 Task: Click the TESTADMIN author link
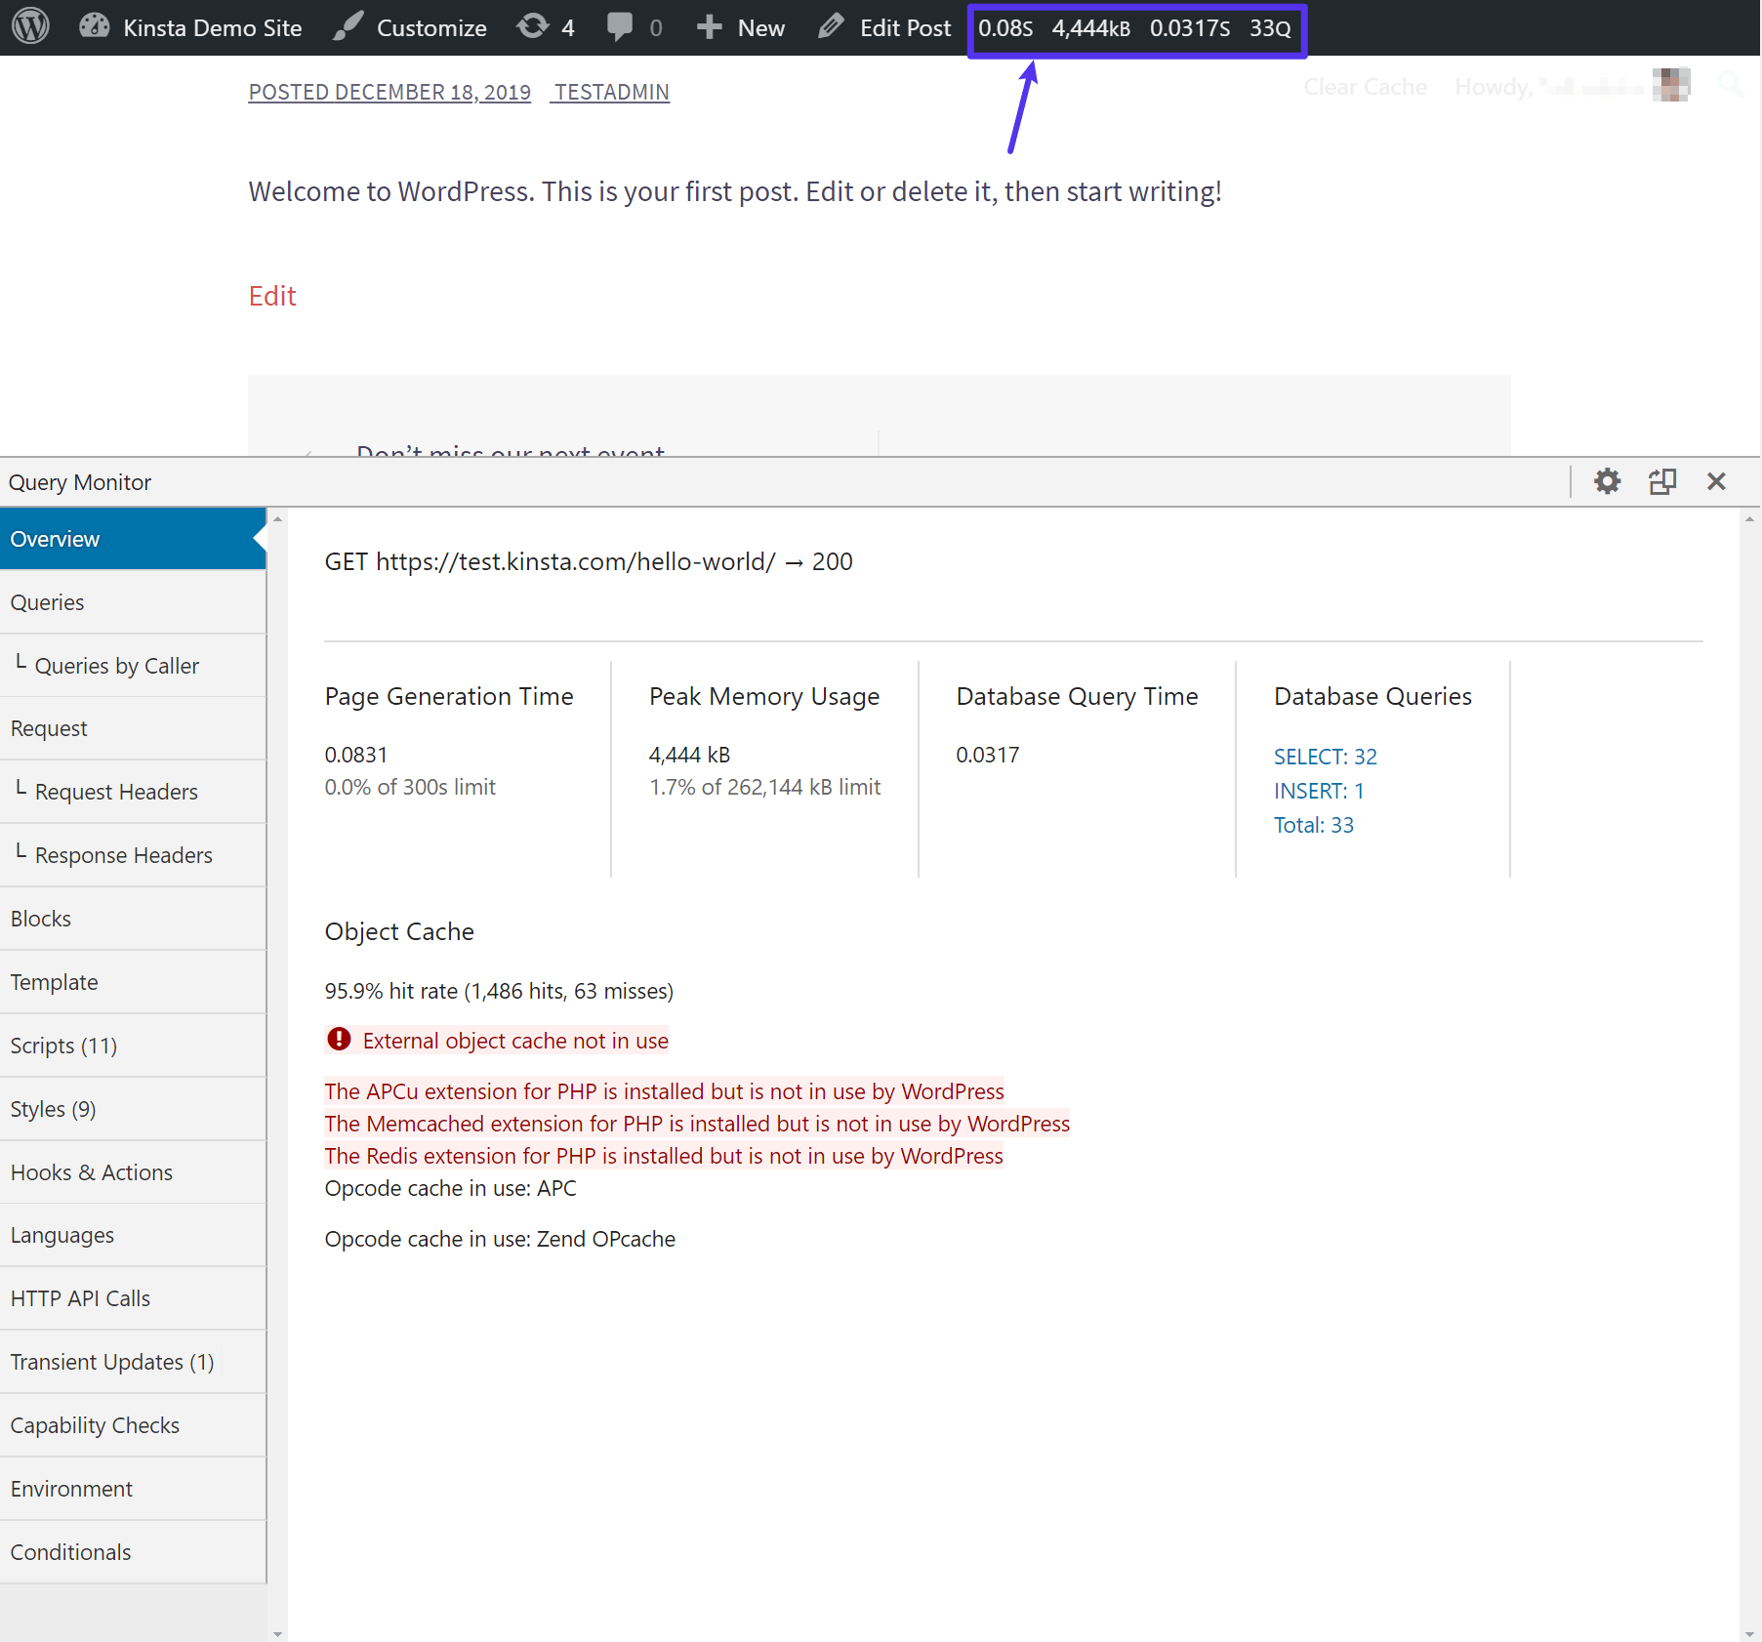[610, 92]
